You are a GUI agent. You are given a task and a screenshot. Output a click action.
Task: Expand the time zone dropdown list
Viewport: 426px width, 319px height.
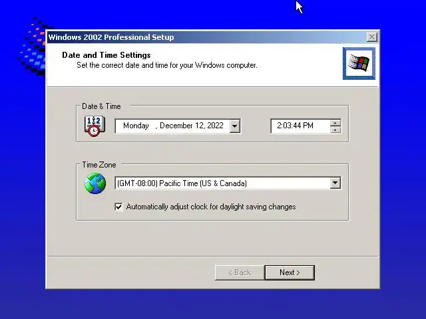pyautogui.click(x=335, y=183)
